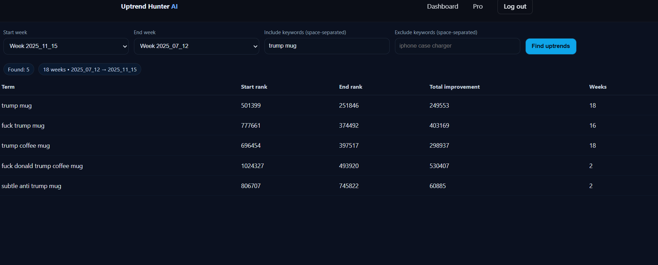Go to the Pro page
This screenshot has width=658, height=265.
point(477,7)
